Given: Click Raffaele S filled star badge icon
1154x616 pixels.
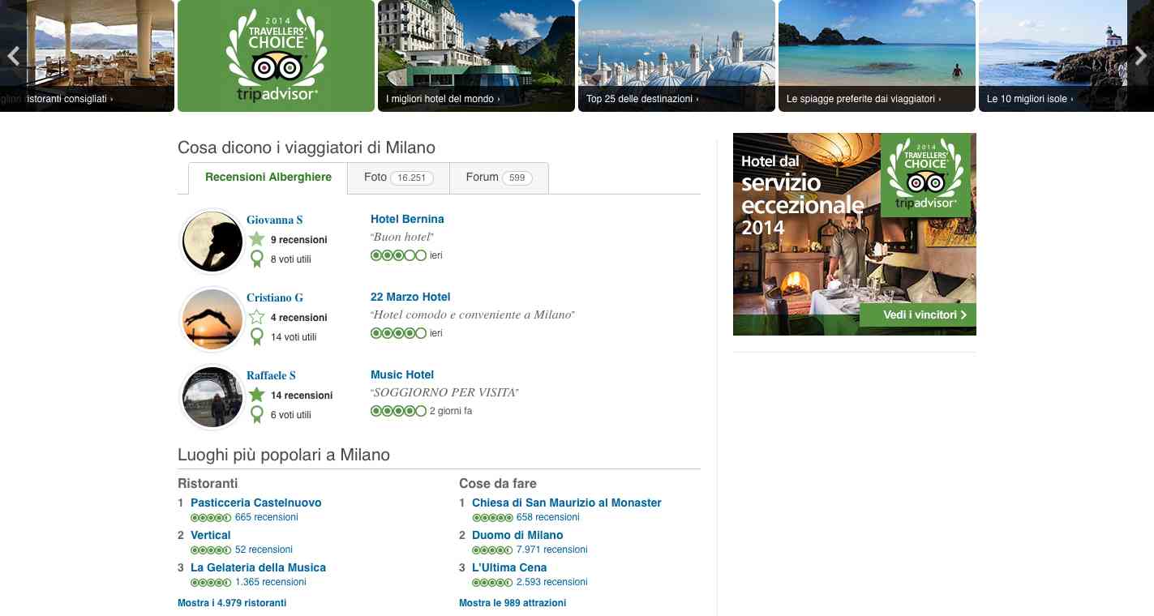Looking at the screenshot, I should (x=257, y=395).
